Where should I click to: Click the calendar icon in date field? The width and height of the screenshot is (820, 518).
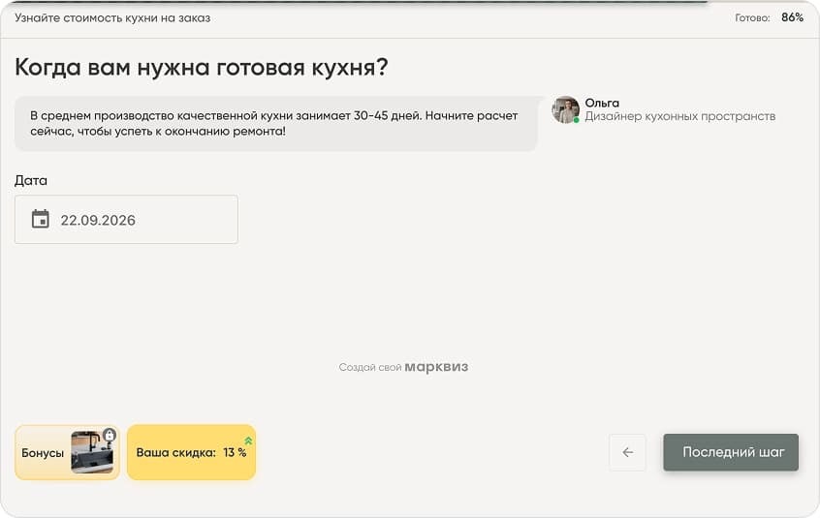[41, 220]
